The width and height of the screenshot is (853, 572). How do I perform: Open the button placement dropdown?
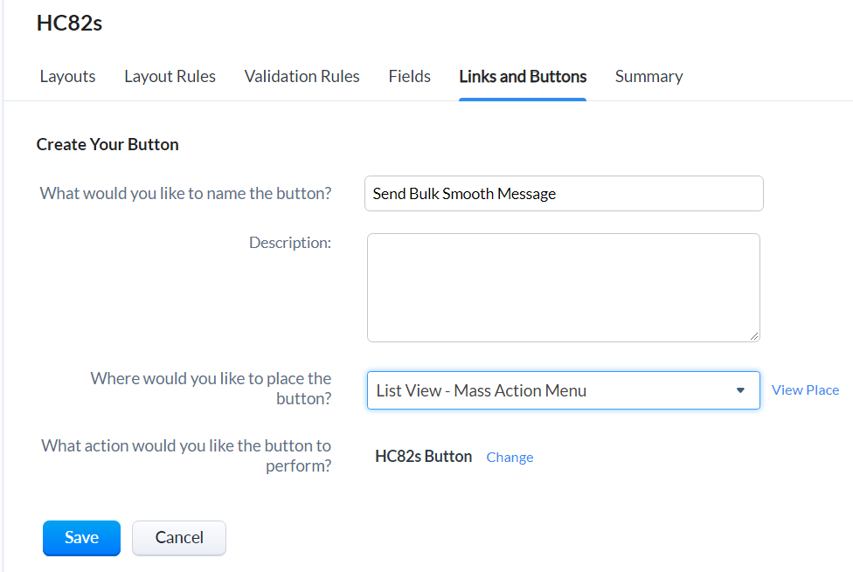(x=551, y=390)
